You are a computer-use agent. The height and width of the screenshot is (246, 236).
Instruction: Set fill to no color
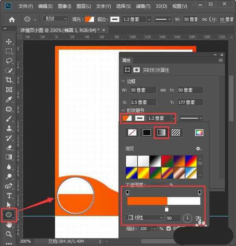coord(132,133)
